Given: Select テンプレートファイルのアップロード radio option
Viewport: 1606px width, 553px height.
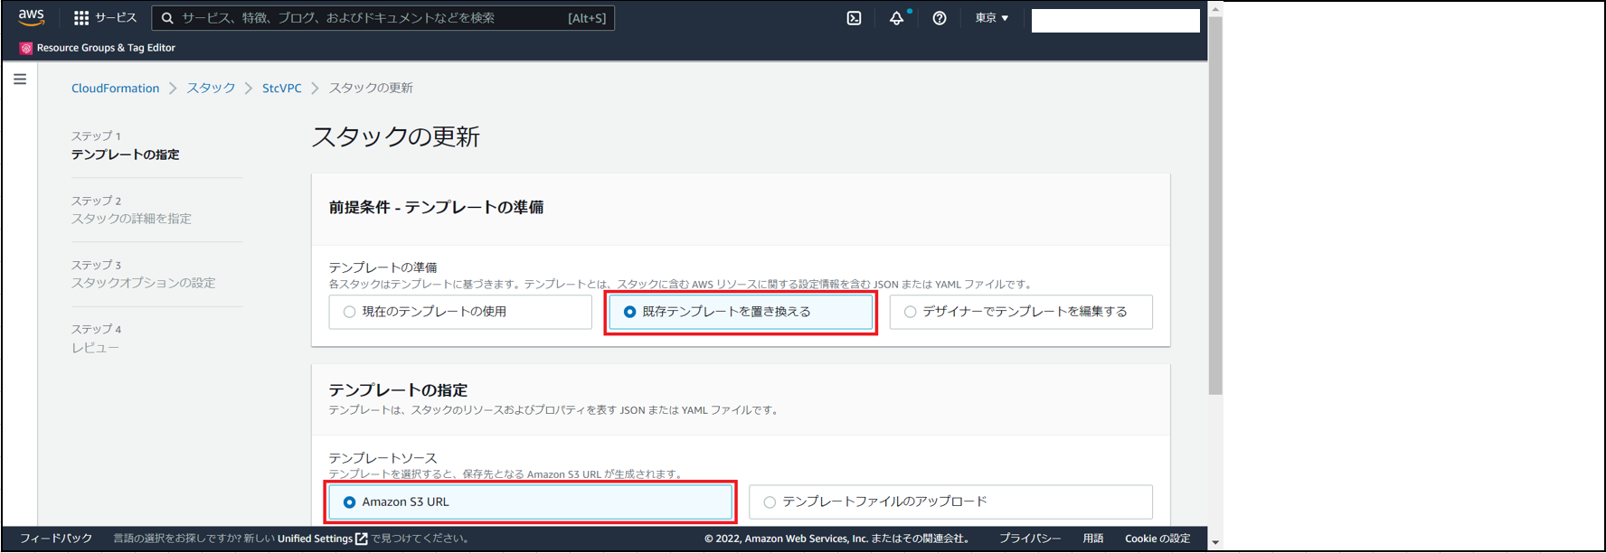Looking at the screenshot, I should pyautogui.click(x=951, y=502).
